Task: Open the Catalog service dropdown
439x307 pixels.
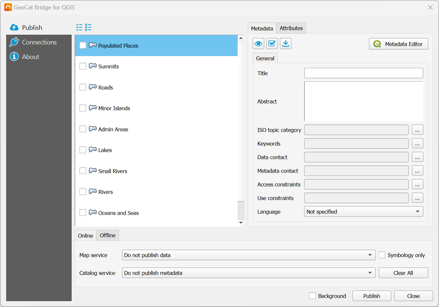Action: click(248, 273)
